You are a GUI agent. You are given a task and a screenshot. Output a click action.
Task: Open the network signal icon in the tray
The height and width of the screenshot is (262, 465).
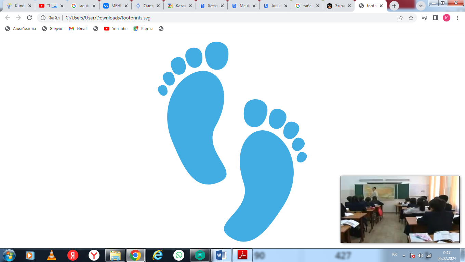(428, 255)
